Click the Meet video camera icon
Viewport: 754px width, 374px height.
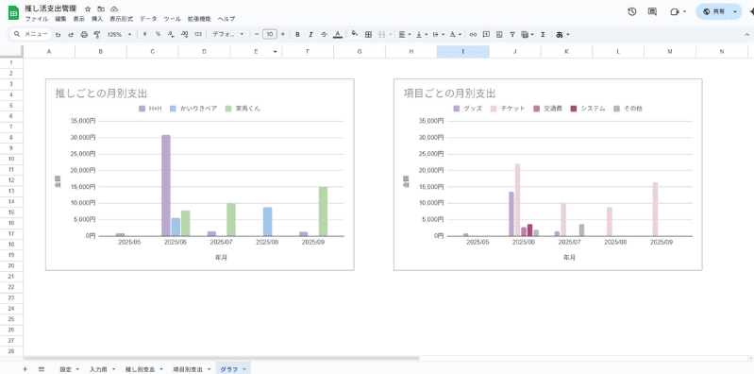pos(675,11)
